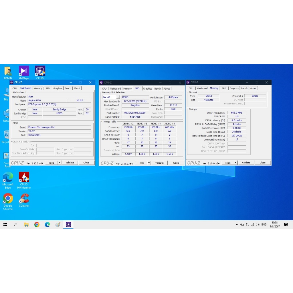Switch to Bench tab in SPD window

(158, 89)
